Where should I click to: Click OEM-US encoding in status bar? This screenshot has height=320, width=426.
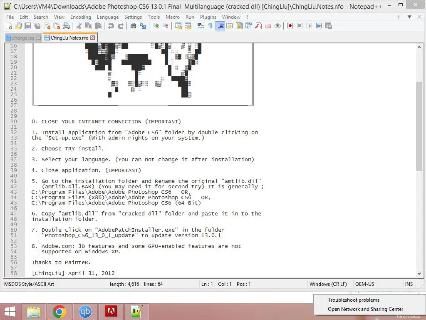coord(364,284)
